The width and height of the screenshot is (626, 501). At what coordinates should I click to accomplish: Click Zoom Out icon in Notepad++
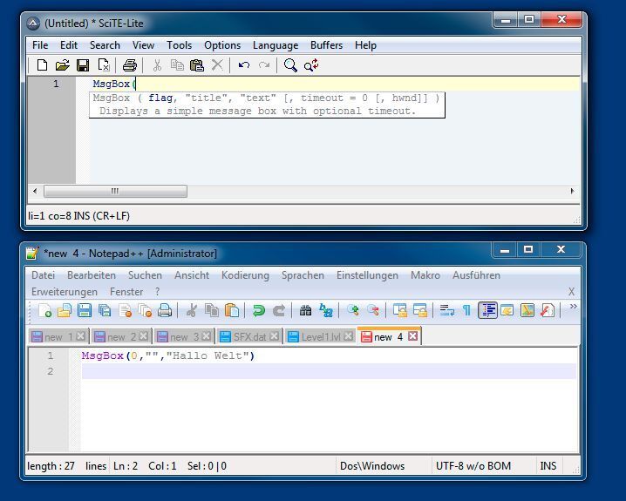click(x=373, y=310)
